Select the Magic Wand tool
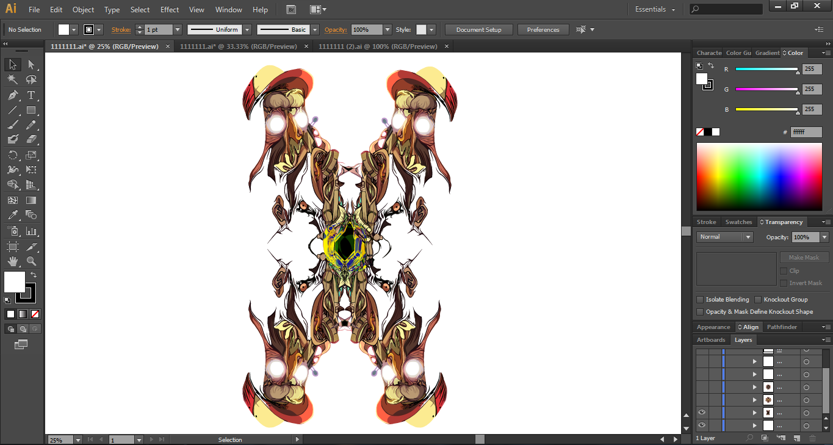The height and width of the screenshot is (445, 833). point(13,80)
